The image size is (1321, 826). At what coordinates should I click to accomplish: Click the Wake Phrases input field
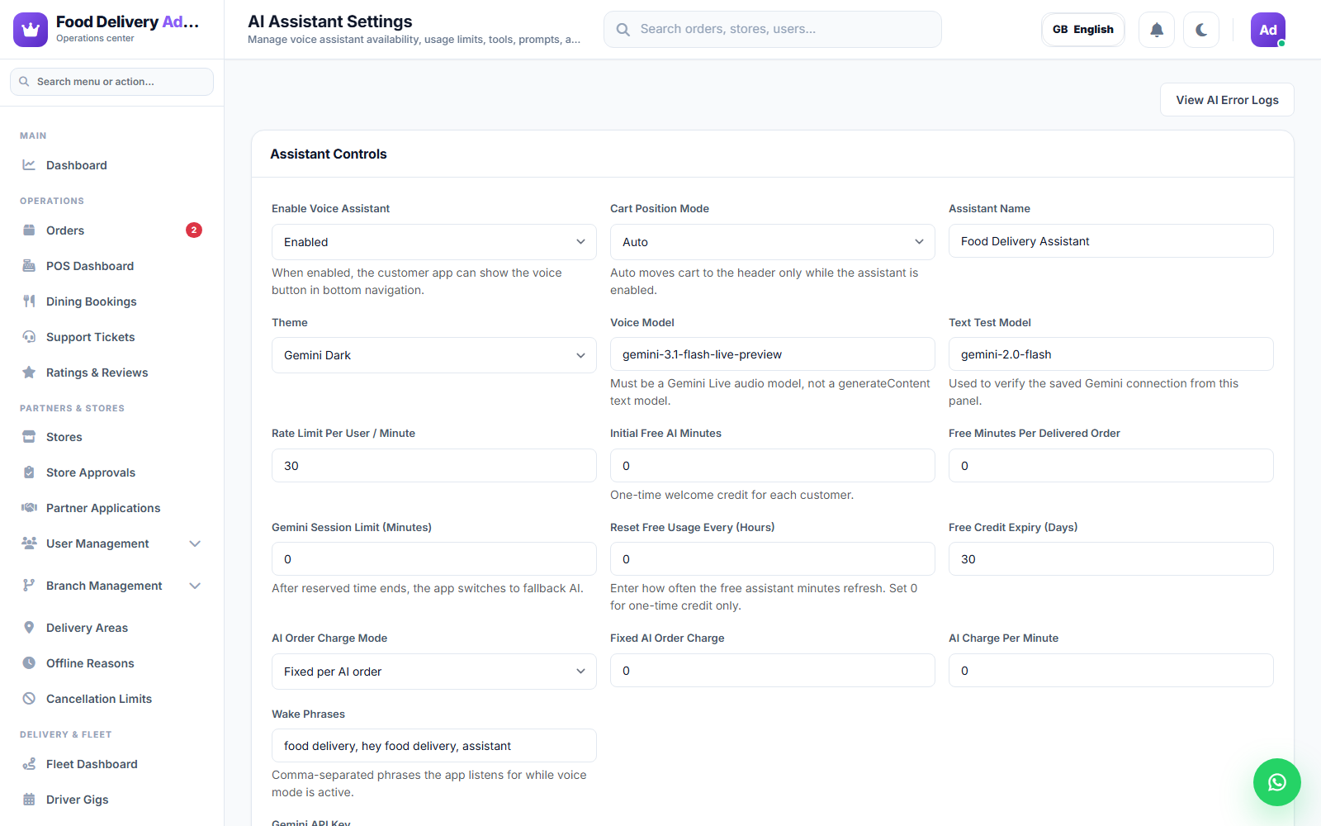(x=434, y=746)
